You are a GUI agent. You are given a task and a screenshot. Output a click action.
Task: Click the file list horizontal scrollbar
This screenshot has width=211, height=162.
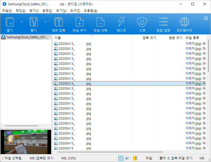point(110,152)
